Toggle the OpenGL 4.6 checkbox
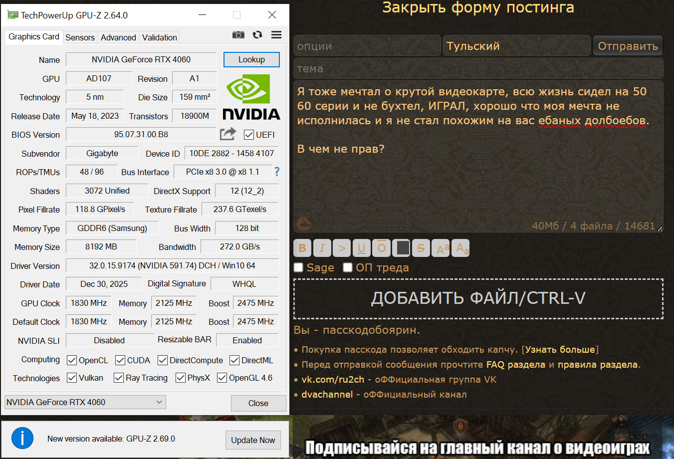This screenshot has height=459, width=674. pos(222,378)
